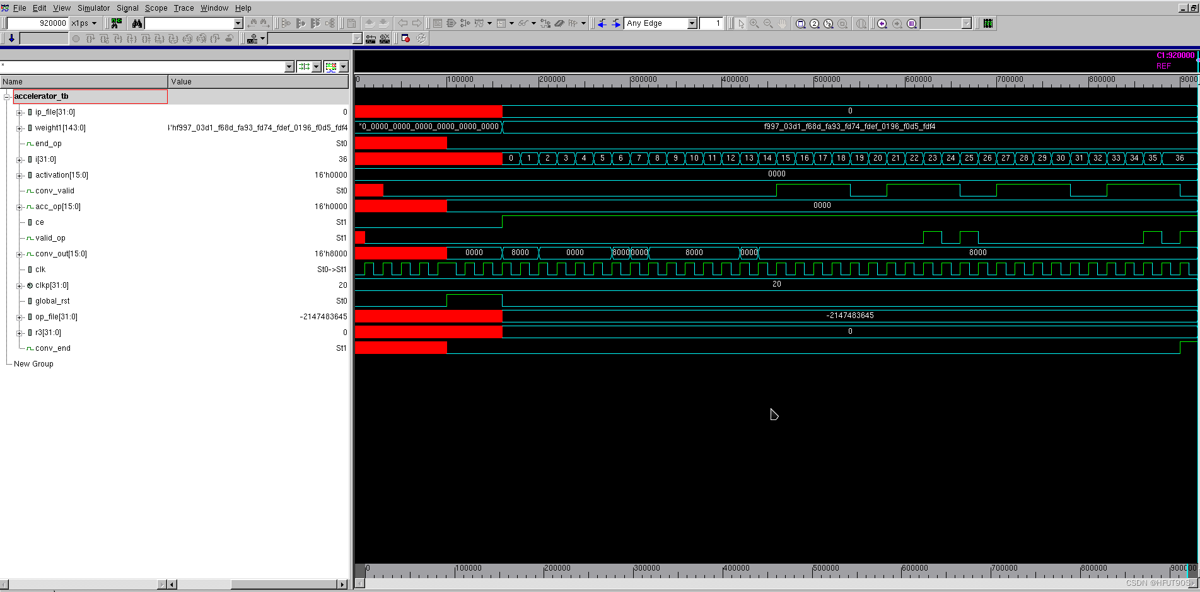Viewport: 1200px width, 592px height.
Task: Expand the weight1[143:0] signal
Action: (x=20, y=128)
